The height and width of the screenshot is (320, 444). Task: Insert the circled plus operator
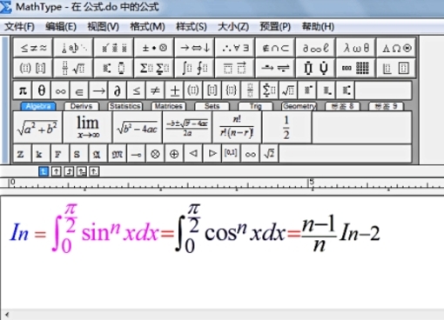(174, 154)
